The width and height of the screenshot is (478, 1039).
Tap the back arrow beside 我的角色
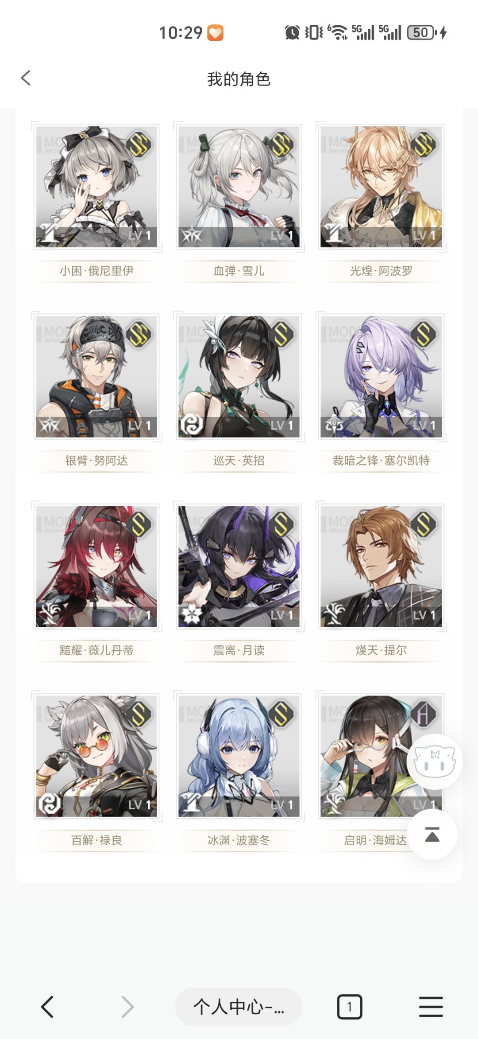(26, 78)
